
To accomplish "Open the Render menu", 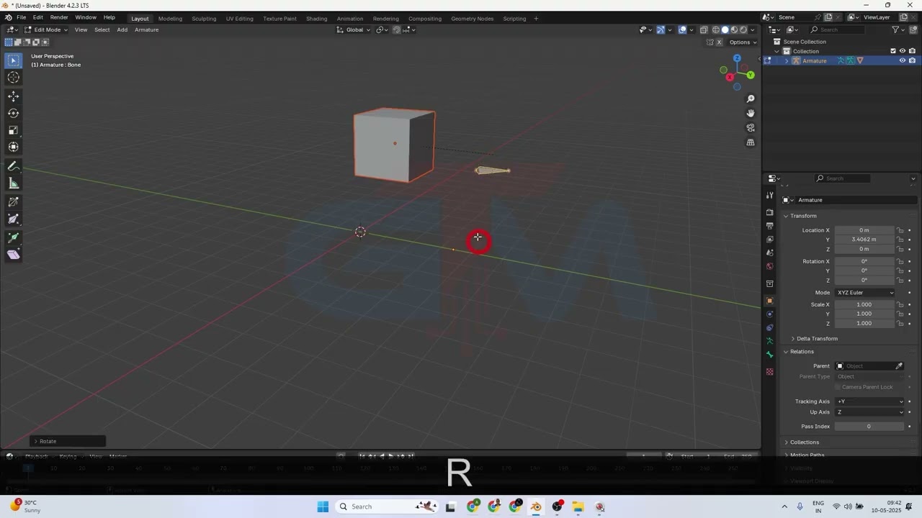I will pos(59,17).
